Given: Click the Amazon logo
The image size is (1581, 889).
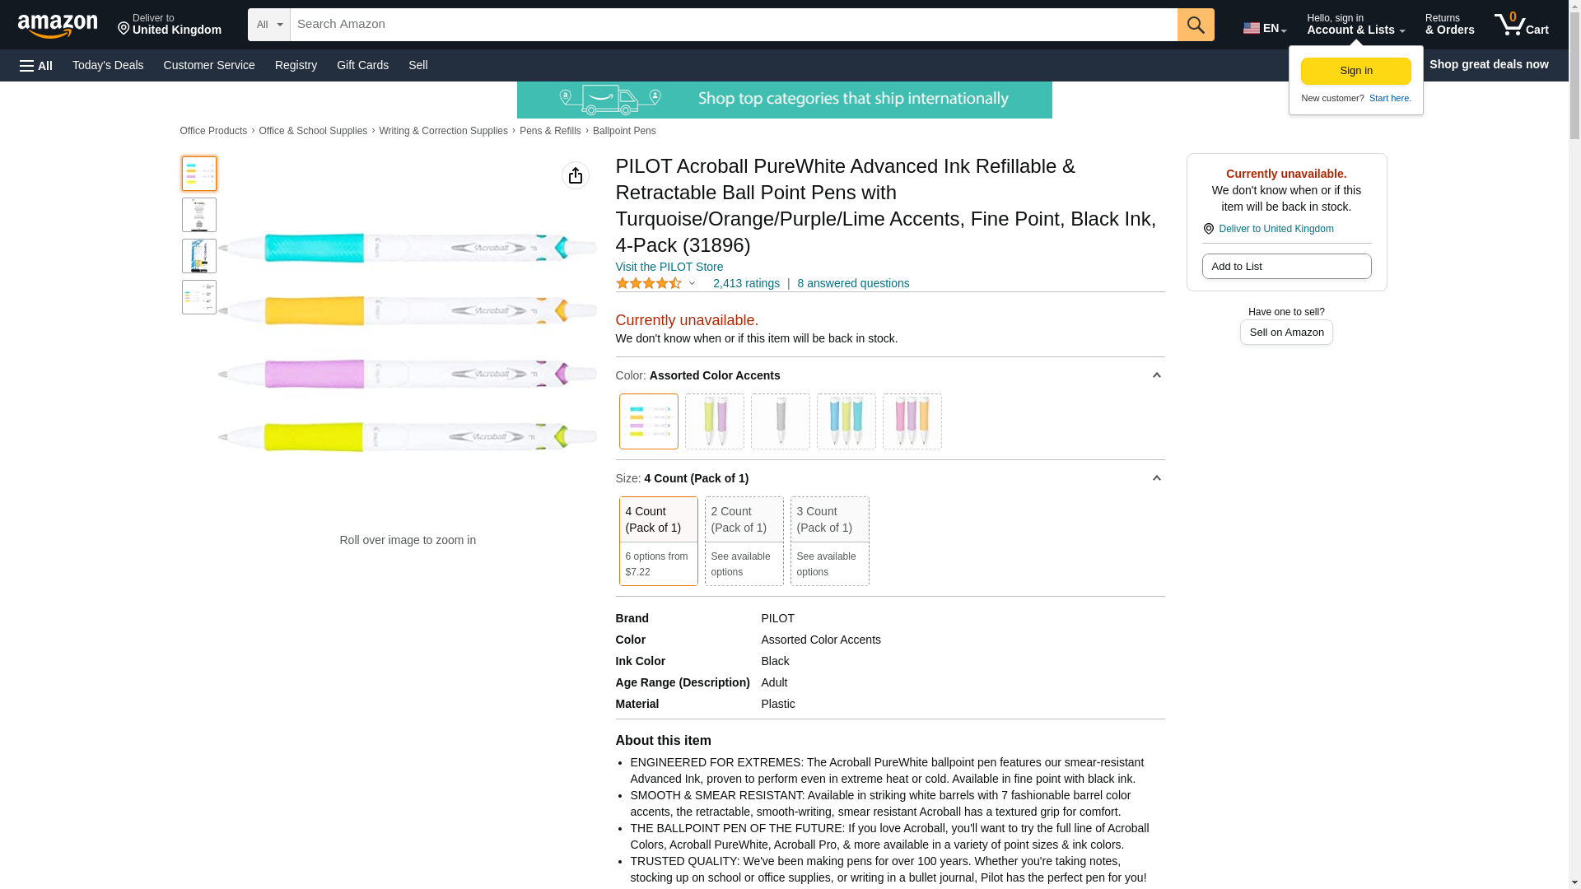Looking at the screenshot, I should (58, 26).
